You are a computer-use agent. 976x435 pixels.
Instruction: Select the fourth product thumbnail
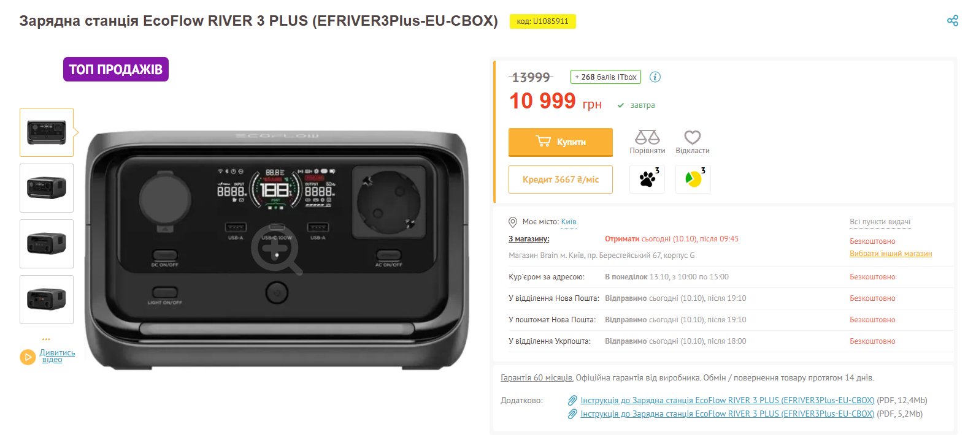point(47,300)
